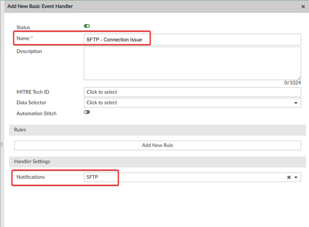Click the dialog title bar text
309x227 pixels.
40,6
